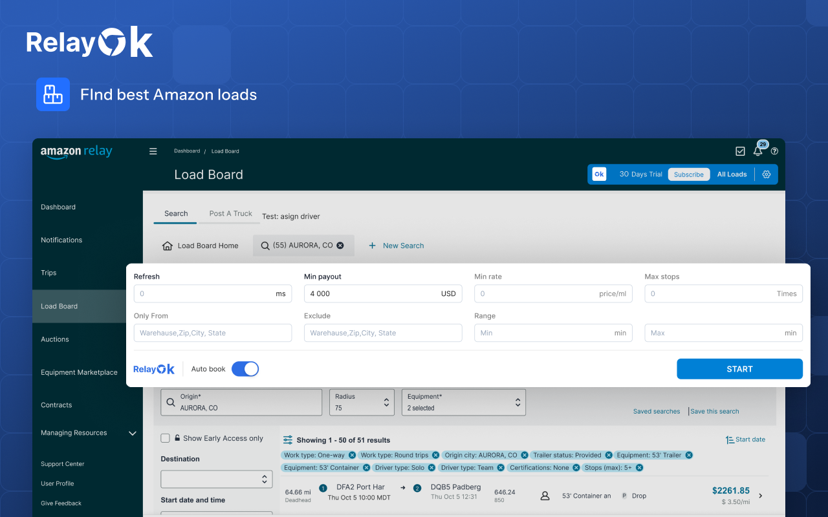Click the Origin search magnifier icon
The height and width of the screenshot is (517, 828).
171,402
